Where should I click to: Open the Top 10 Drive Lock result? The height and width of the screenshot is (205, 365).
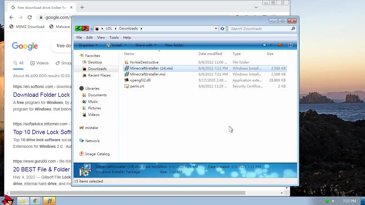point(42,132)
